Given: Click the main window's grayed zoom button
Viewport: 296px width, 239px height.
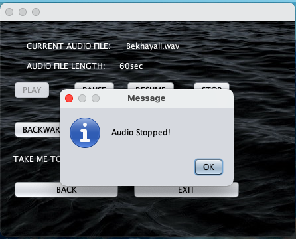Looking at the screenshot, I should [x=36, y=12].
